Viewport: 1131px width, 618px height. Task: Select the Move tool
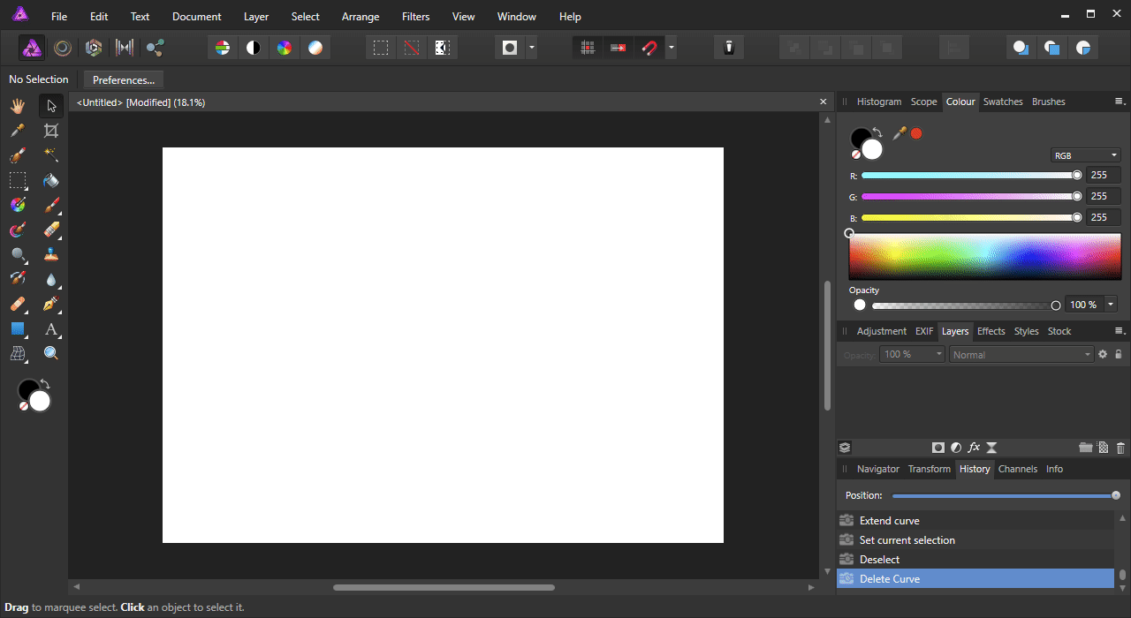click(x=50, y=105)
